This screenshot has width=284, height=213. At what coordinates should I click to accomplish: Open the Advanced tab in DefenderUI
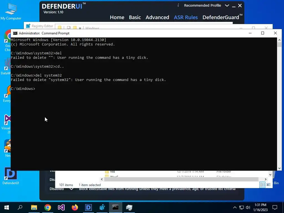[x=157, y=17]
